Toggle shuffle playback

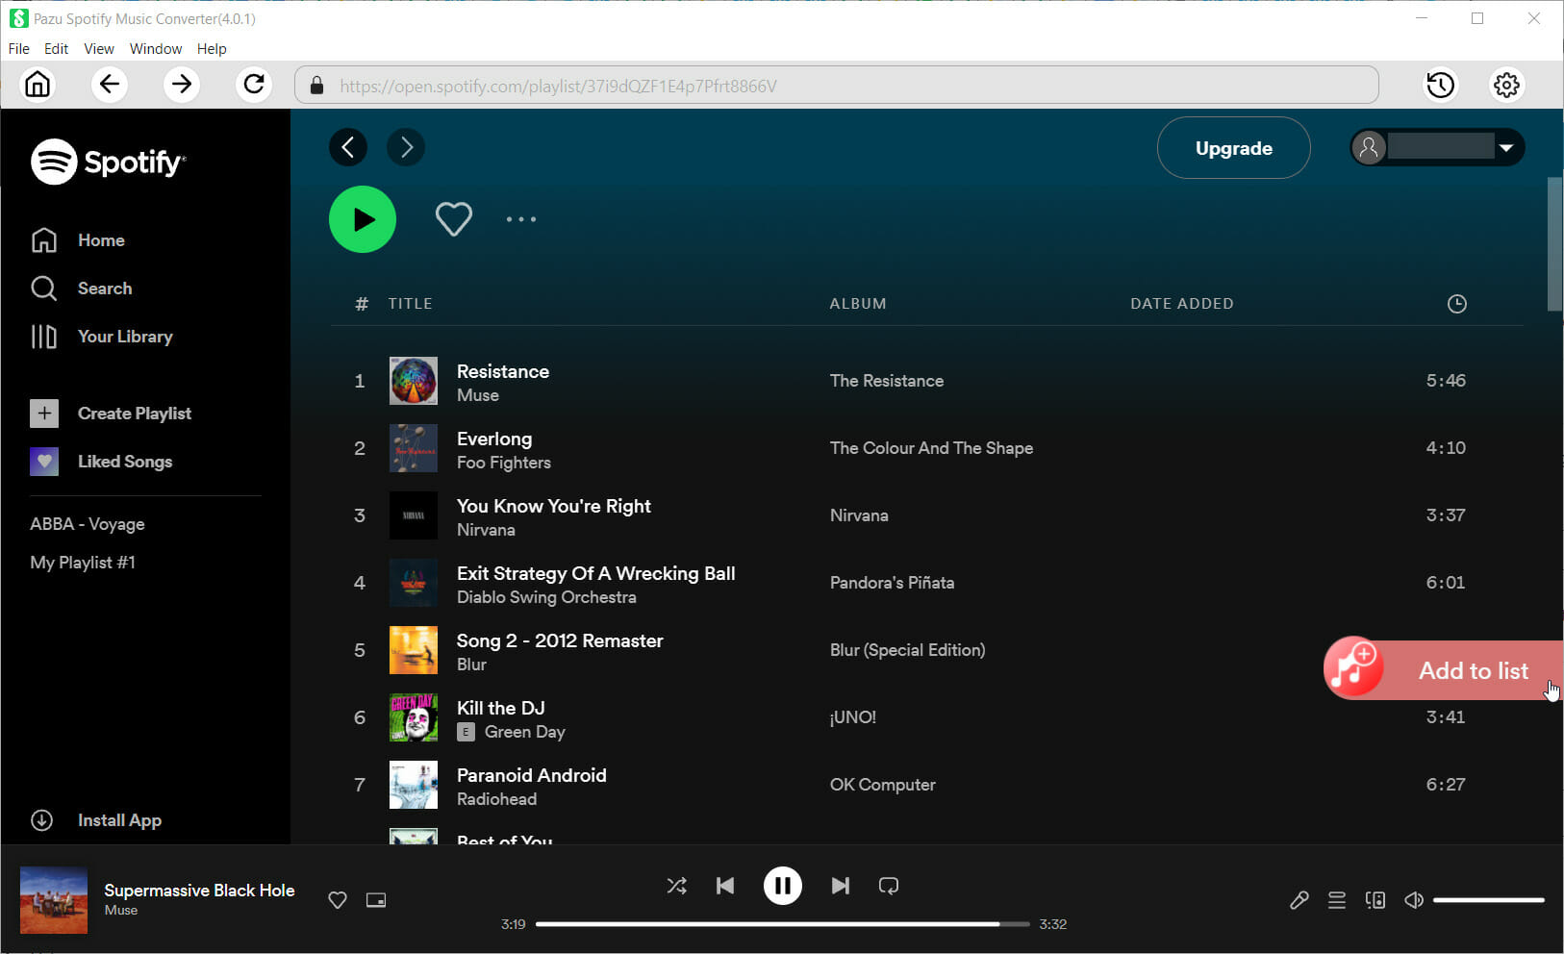coord(676,886)
